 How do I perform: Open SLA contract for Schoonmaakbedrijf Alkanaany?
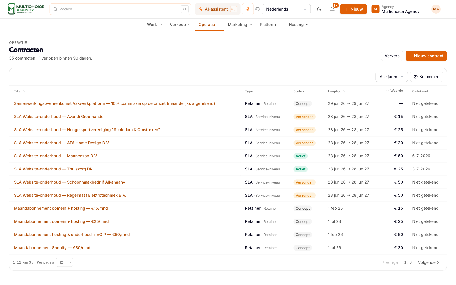(70, 182)
